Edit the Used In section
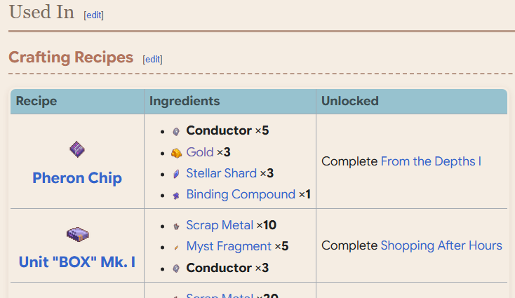The height and width of the screenshot is (298, 515). [93, 15]
